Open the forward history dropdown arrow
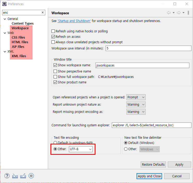The height and width of the screenshot is (183, 193). pyautogui.click(x=183, y=13)
